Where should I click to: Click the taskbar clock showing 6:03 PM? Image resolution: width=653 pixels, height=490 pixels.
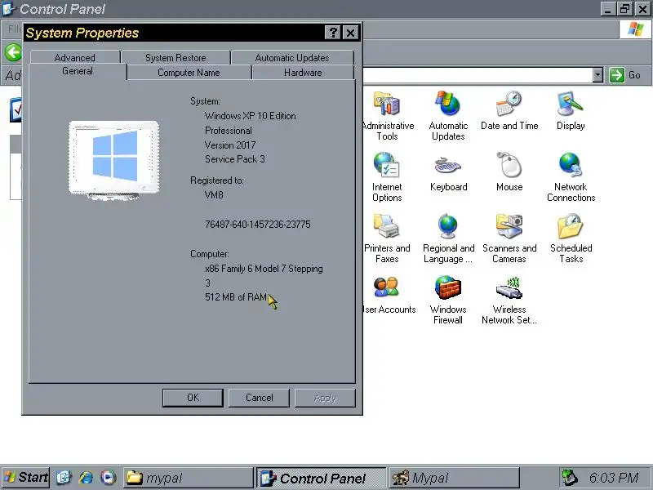click(x=614, y=478)
